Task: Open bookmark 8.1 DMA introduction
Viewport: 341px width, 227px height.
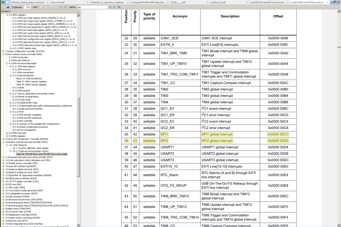Action: [x=18, y=57]
